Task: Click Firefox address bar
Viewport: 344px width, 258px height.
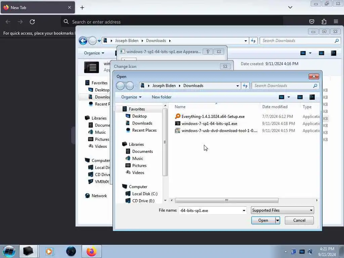Action: click(172, 22)
